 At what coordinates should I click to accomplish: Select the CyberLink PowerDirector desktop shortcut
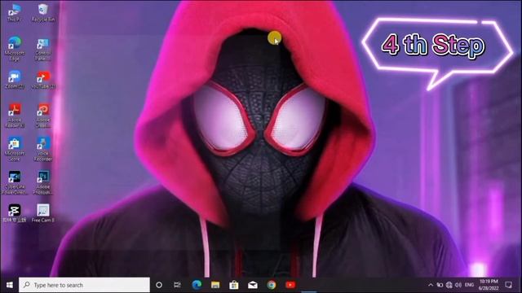click(x=15, y=182)
